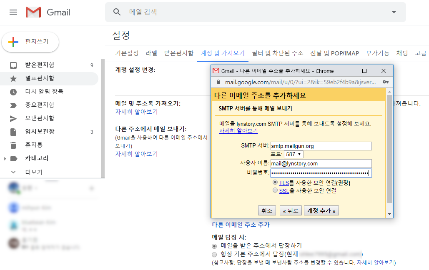
Task: Switch to 채팅 tab
Action: click(x=402, y=53)
